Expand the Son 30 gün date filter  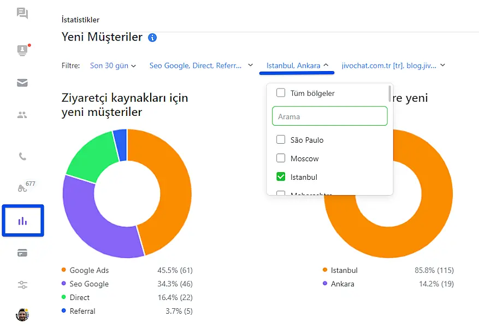[x=113, y=66]
